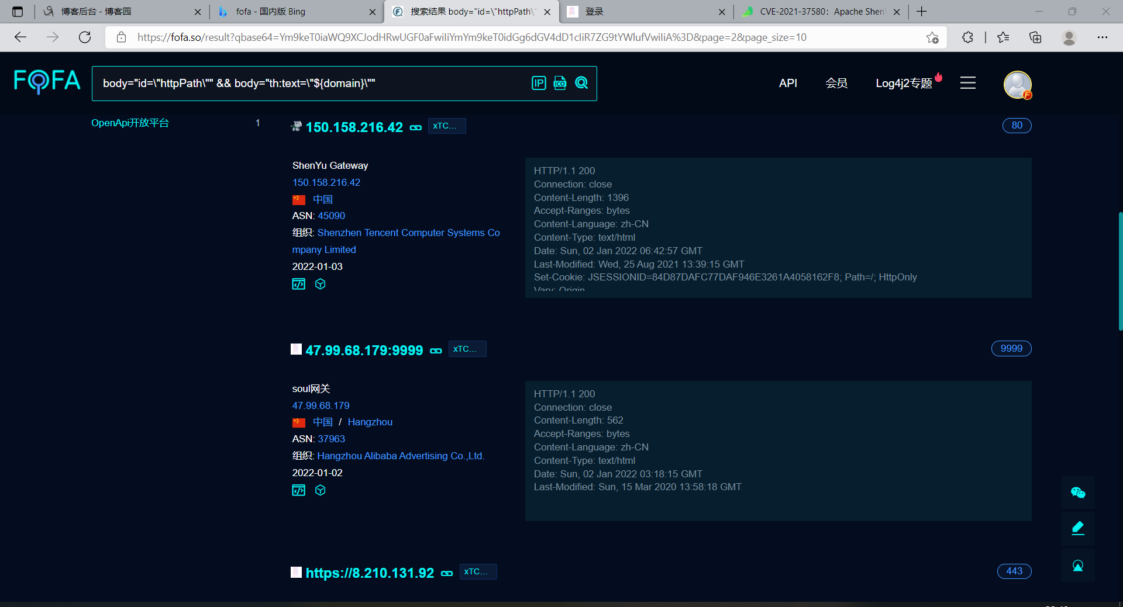Click the port 443 badge
1123x607 pixels.
pos(1014,571)
